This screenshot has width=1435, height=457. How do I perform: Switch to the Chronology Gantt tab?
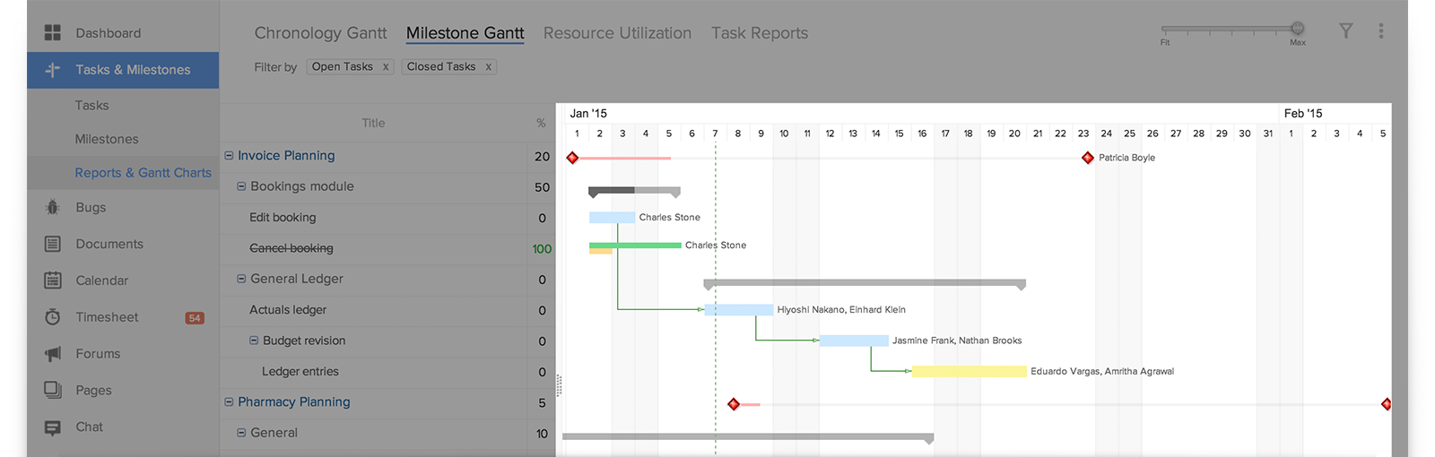(320, 33)
